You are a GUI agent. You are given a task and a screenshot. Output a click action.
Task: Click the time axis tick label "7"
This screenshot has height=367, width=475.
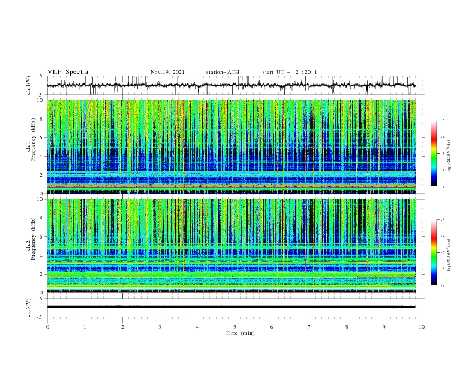tap(309, 327)
